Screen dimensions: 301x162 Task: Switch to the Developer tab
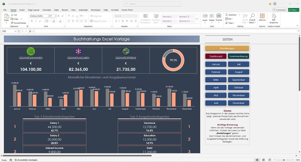click(x=96, y=10)
